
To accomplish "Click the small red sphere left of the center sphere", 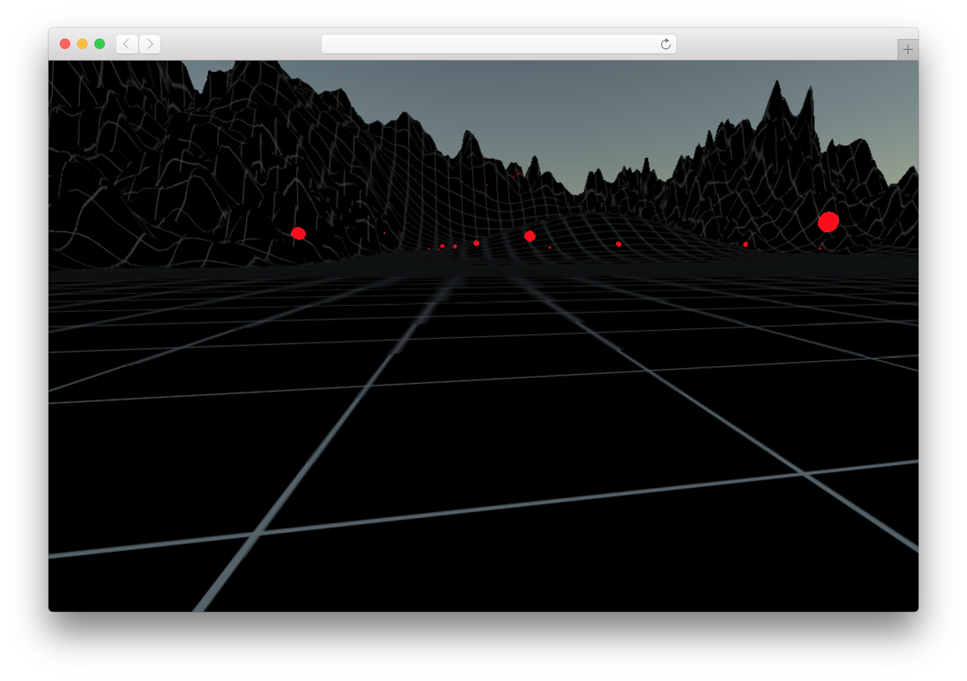I will [476, 243].
